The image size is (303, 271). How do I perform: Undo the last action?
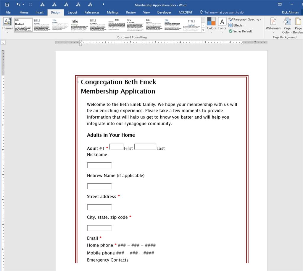coord(18,4)
